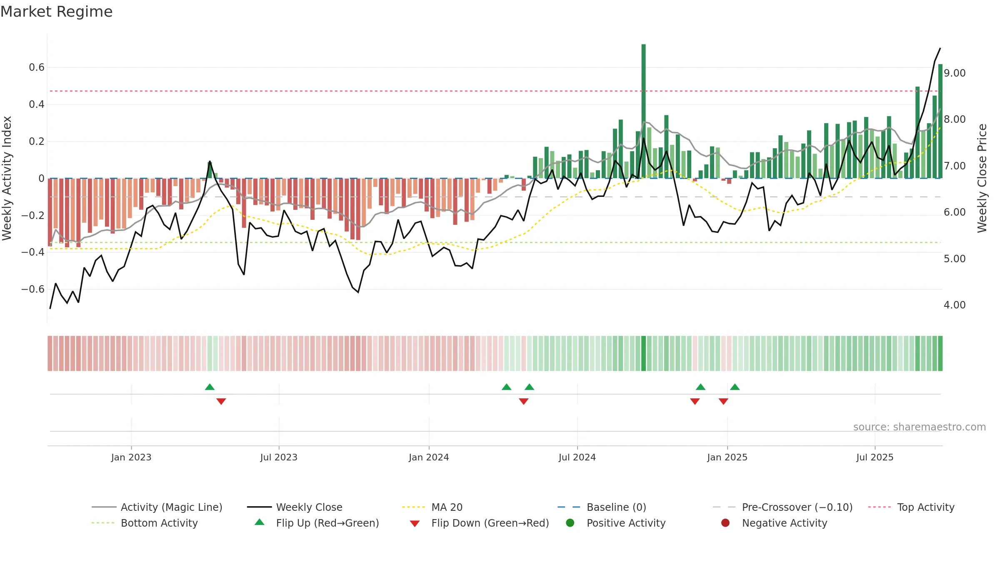
Task: Click the tallest green activity bar spike
Action: [x=643, y=111]
